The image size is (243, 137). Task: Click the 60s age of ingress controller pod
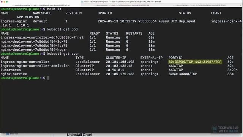click(x=151, y=37)
